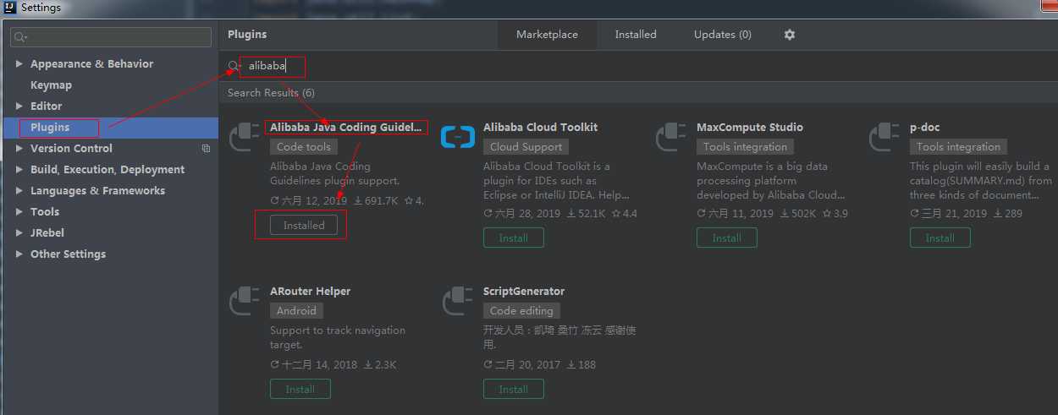This screenshot has width=1058, height=415.
Task: Click Installed button for Alibaba Java Coding Guidelines
Action: [304, 226]
